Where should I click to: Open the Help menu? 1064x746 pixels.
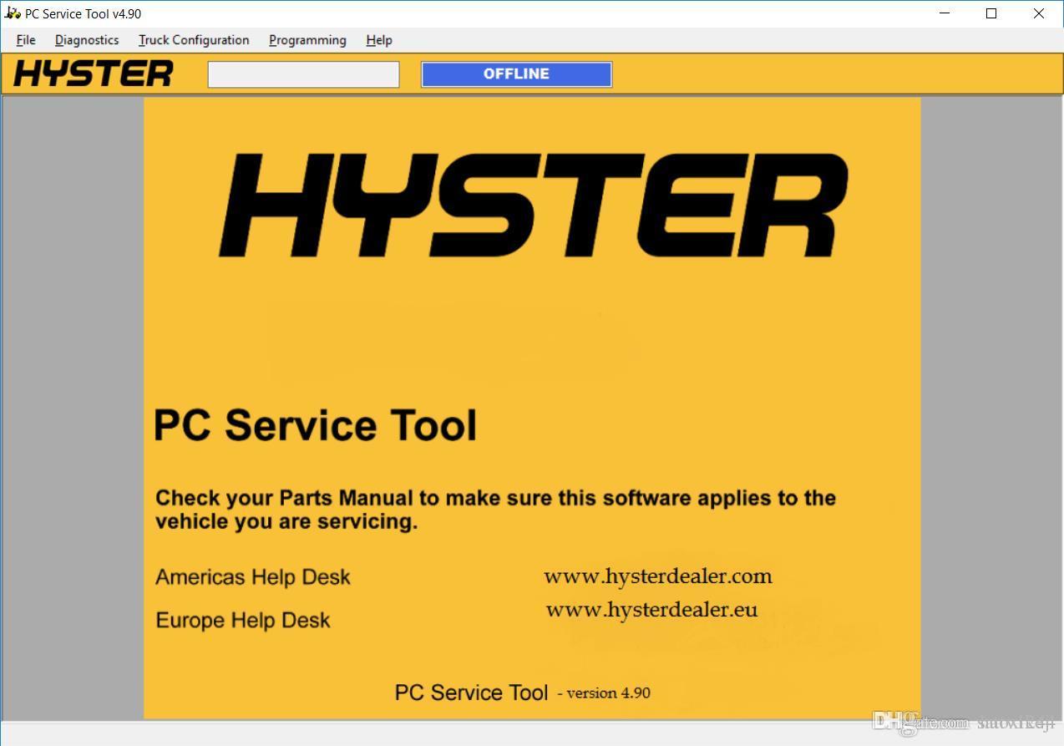click(x=379, y=40)
